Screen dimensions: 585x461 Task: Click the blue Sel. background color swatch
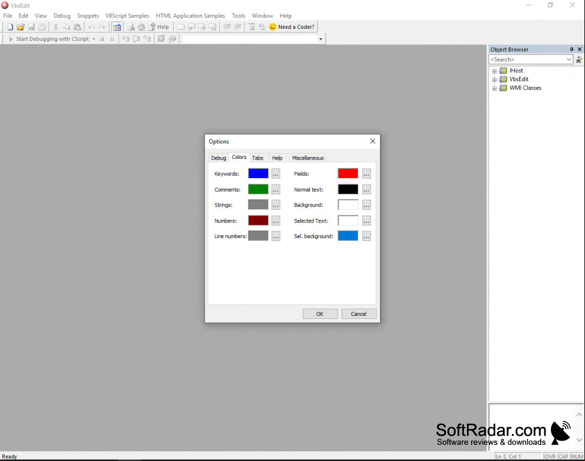[x=348, y=236]
